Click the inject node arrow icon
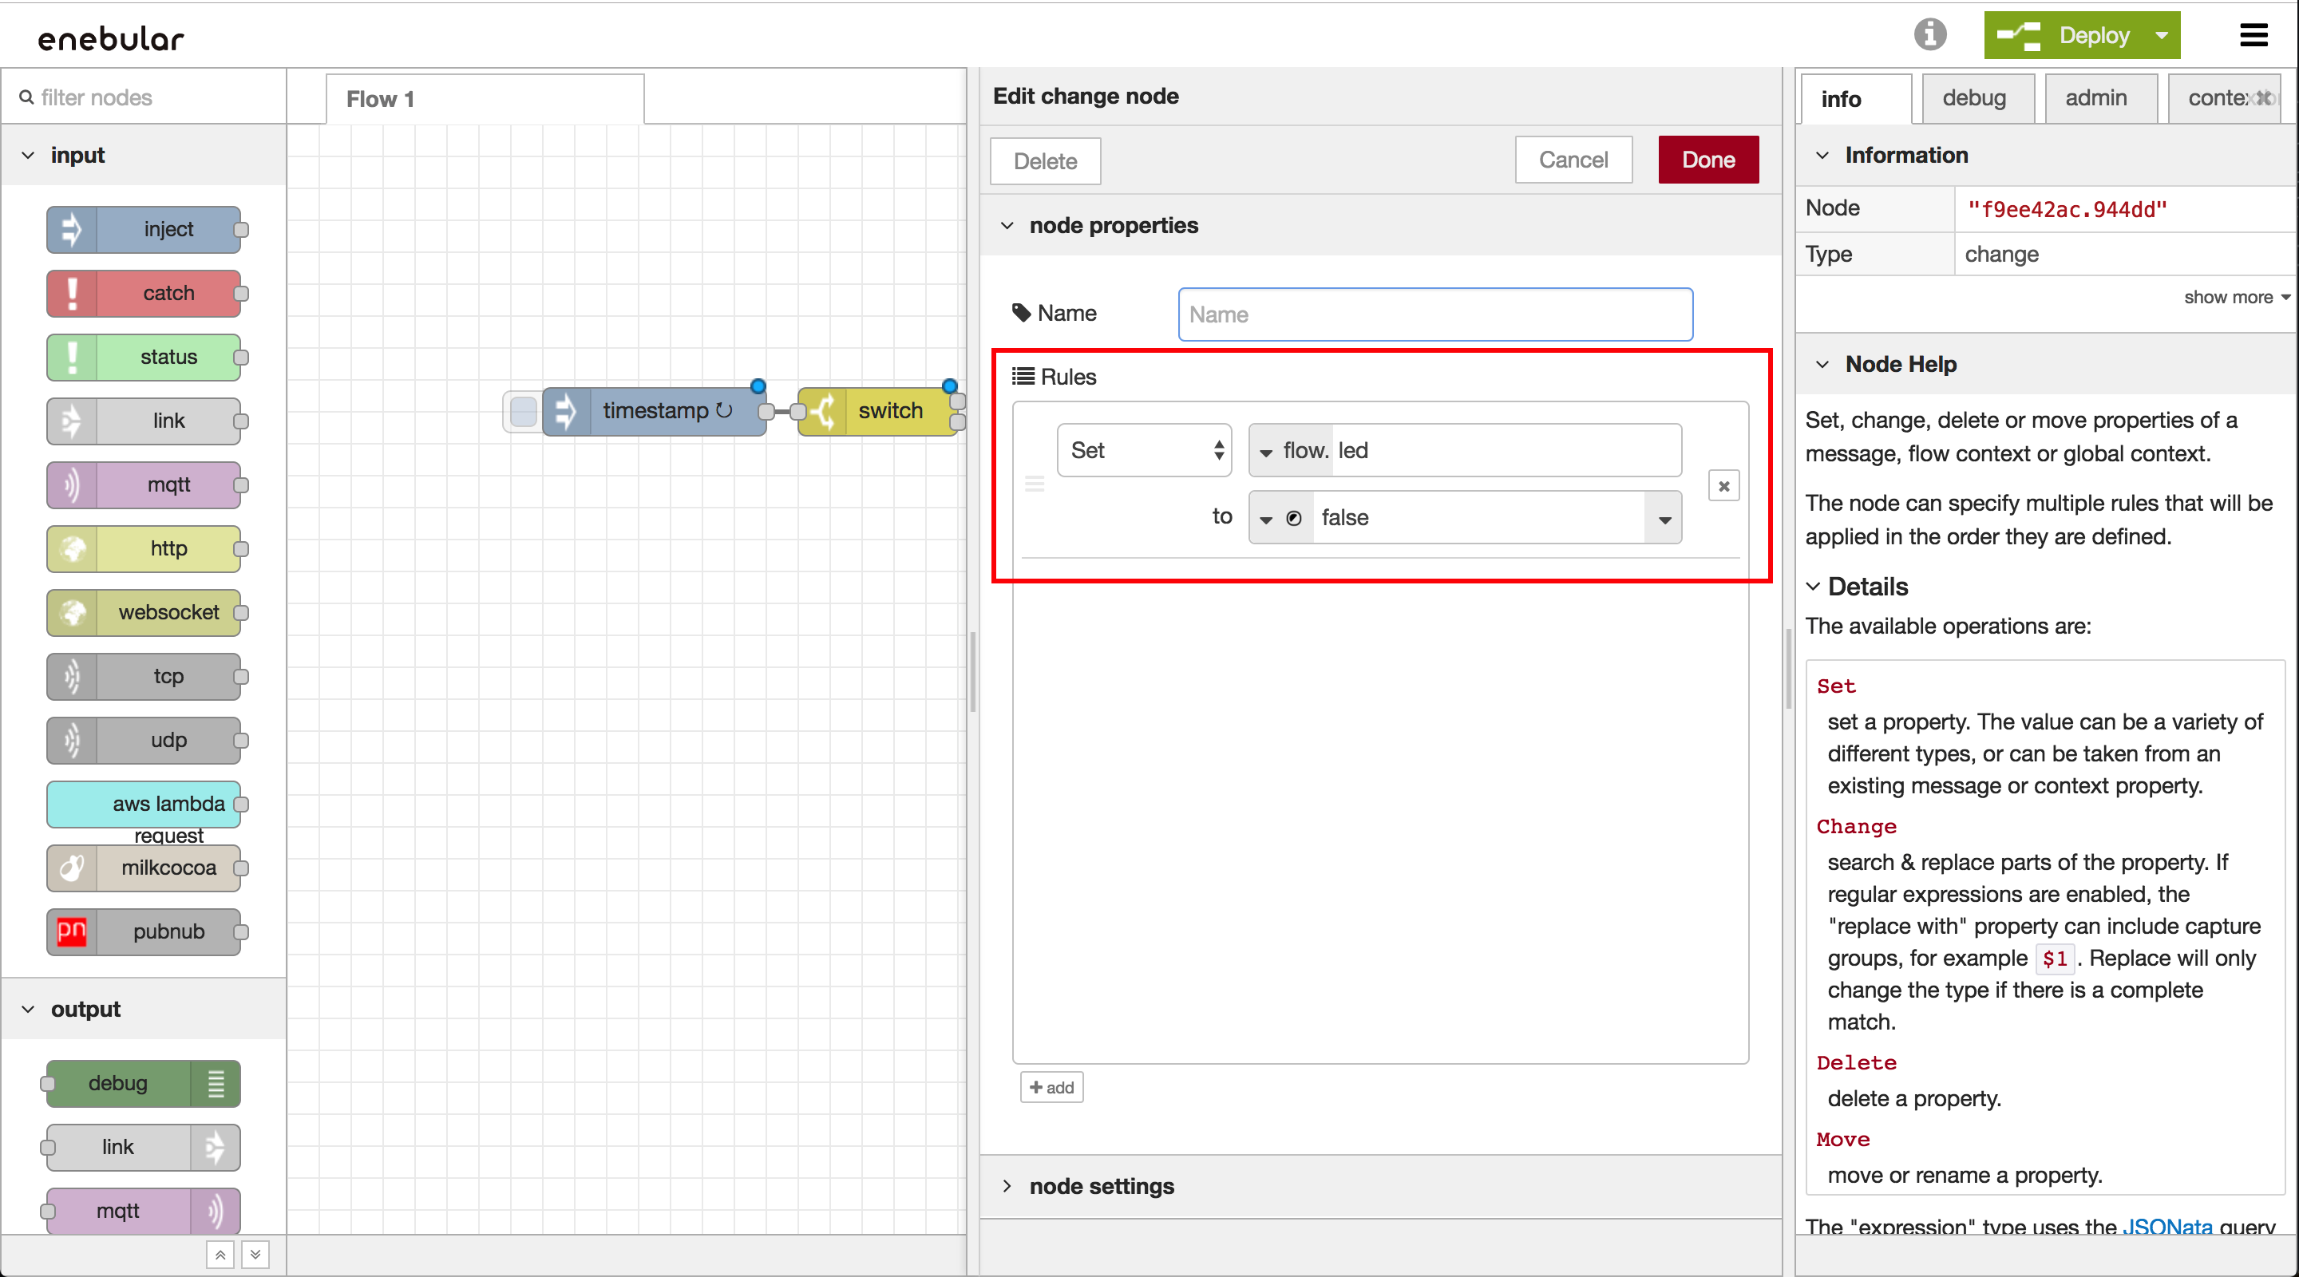2299x1277 pixels. click(x=71, y=229)
